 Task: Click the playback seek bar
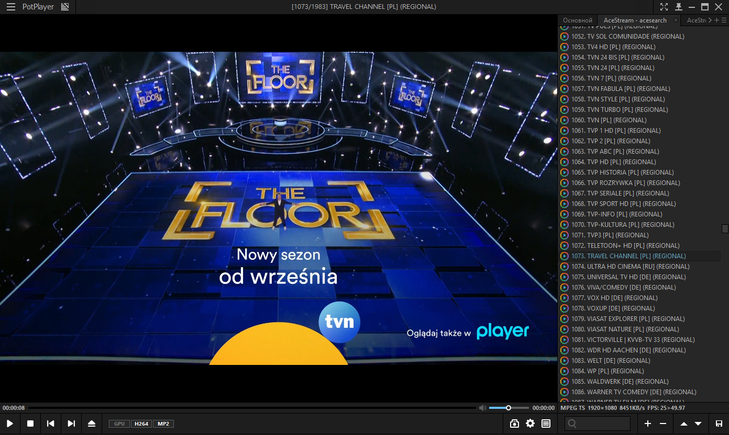click(x=252, y=408)
